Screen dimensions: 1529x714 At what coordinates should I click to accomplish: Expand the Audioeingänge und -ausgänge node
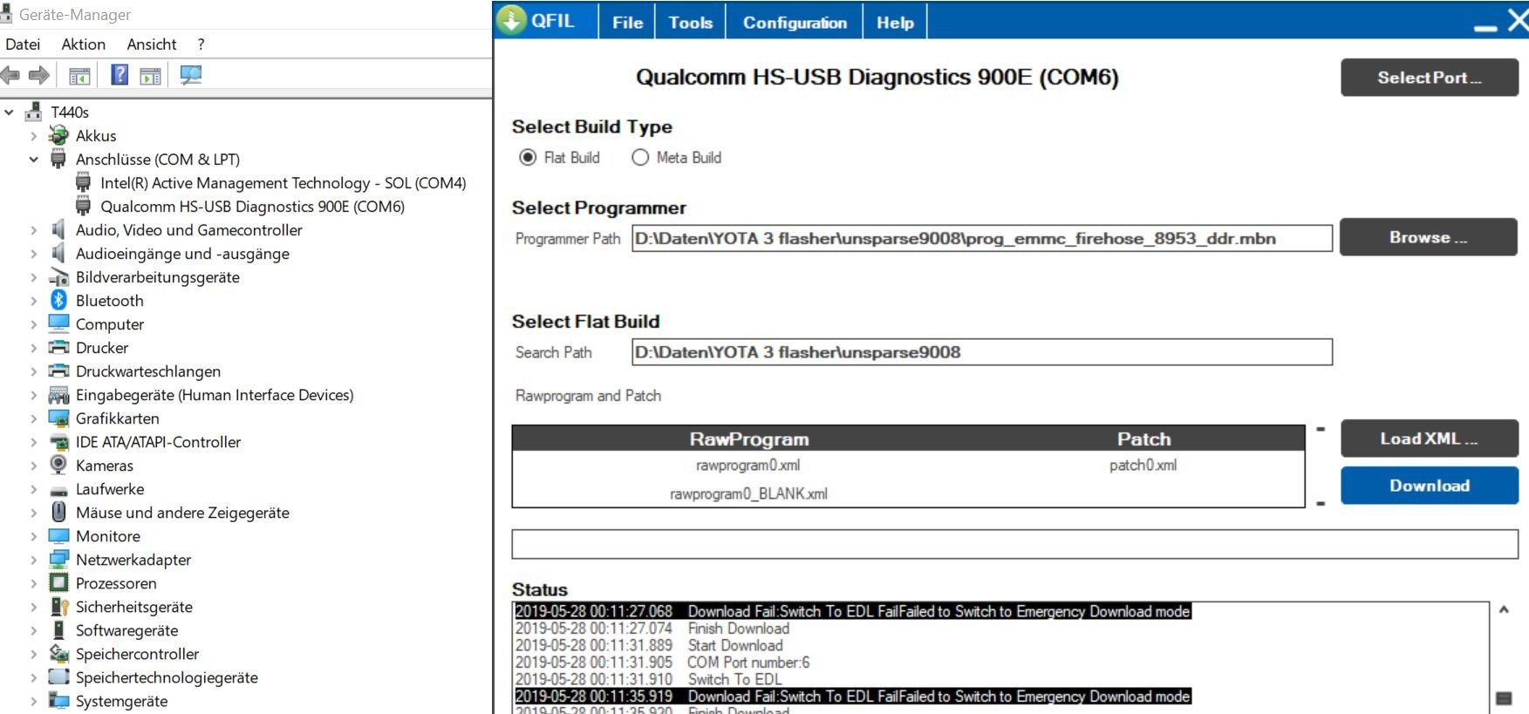[33, 253]
